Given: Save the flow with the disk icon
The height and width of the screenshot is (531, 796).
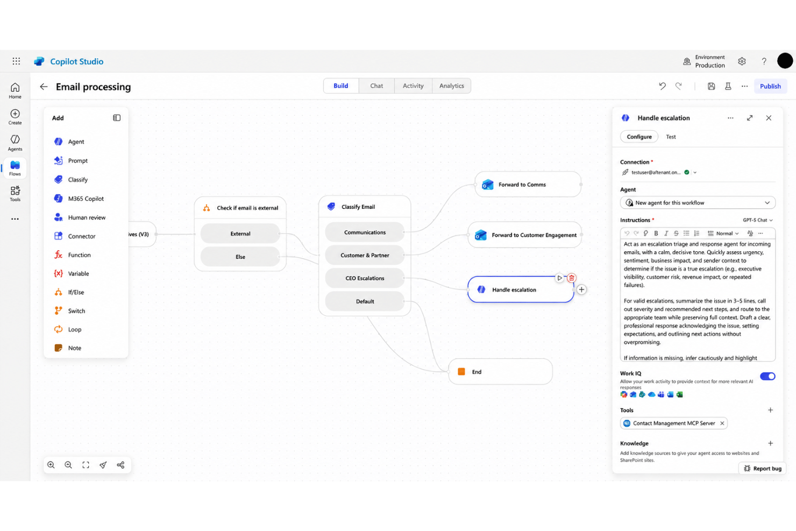Looking at the screenshot, I should coord(711,86).
